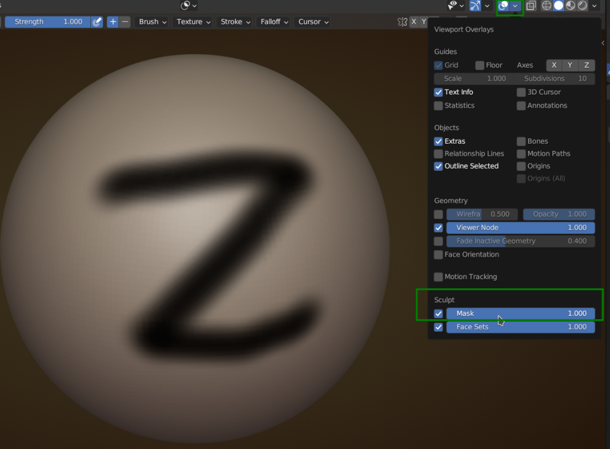This screenshot has width=610, height=449.
Task: Open the Cursor dropdown menu
Action: [313, 22]
